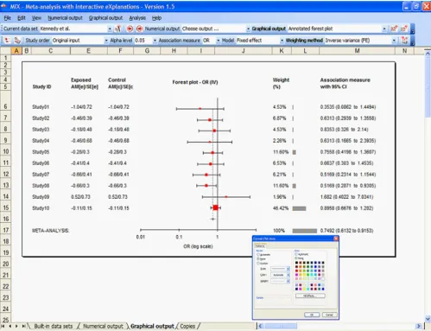Image resolution: width=431 pixels, height=331 pixels.
Task: Open Association measure dropdown
Action: coord(218,41)
